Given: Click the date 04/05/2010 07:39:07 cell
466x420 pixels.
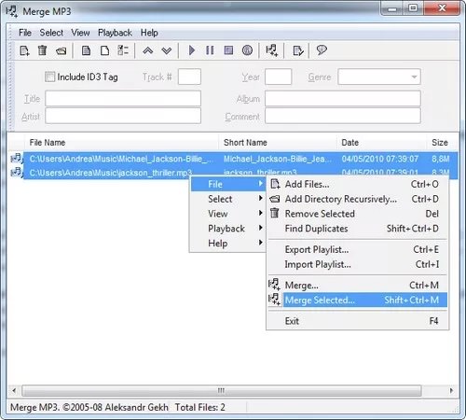Looking at the screenshot, I should (380, 159).
